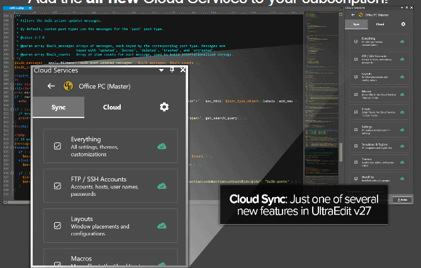
Task: Open dropdown arrow in small right Cloud Services title
Action: [x=402, y=8]
